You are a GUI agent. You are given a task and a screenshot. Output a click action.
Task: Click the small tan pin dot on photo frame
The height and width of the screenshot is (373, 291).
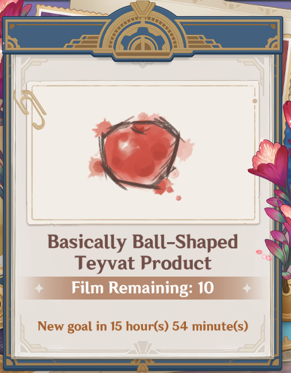coord(255,101)
